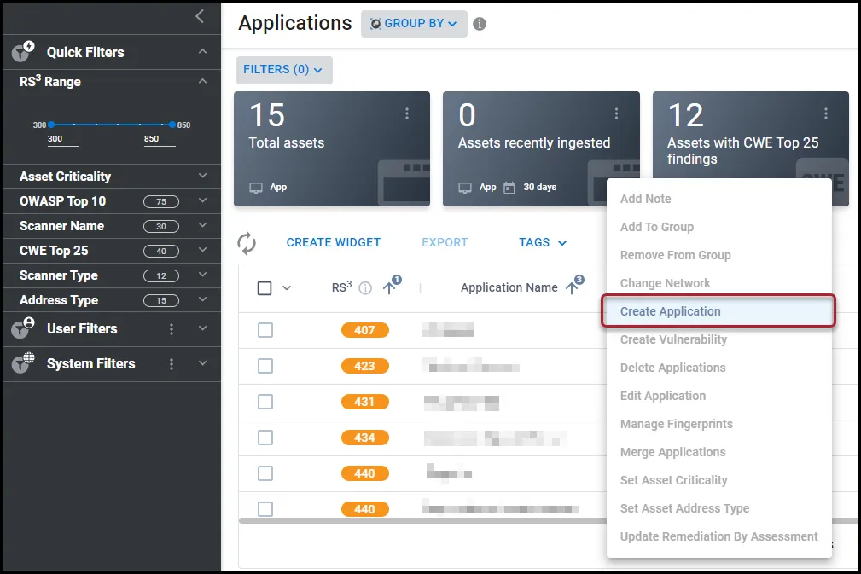Select the checkbox for row with score 423
The height and width of the screenshot is (574, 861).
265,366
